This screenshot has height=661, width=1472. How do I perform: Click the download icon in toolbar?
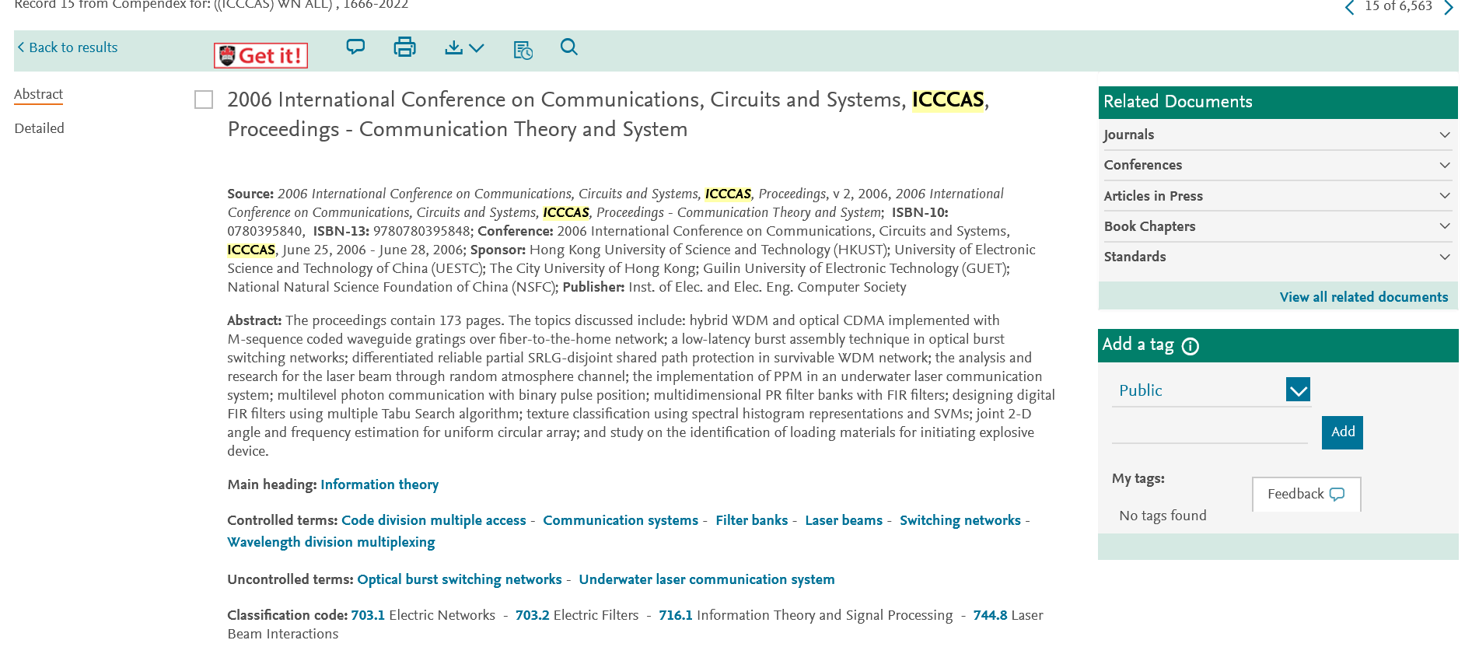(453, 47)
